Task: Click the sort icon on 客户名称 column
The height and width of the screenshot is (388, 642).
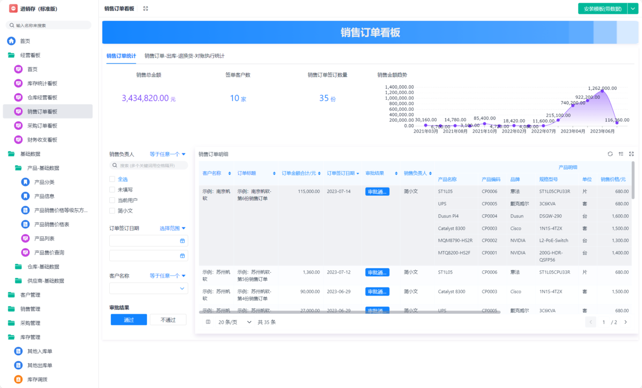Action: pyautogui.click(x=230, y=173)
